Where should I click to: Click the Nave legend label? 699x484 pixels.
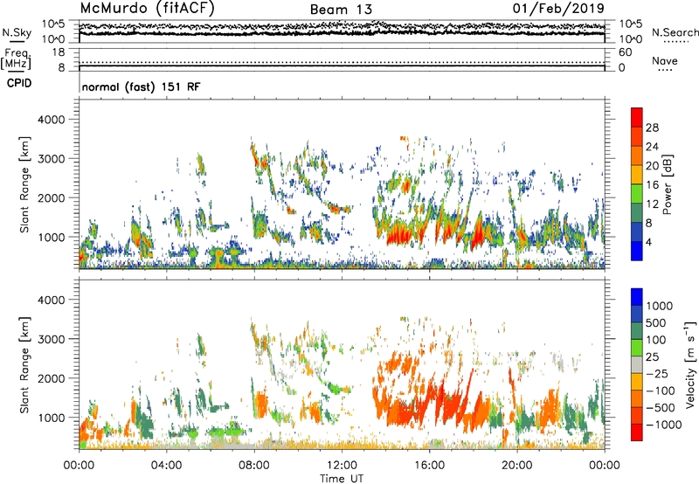click(x=665, y=61)
